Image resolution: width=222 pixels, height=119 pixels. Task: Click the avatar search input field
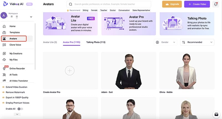pyautogui.click(x=109, y=4)
